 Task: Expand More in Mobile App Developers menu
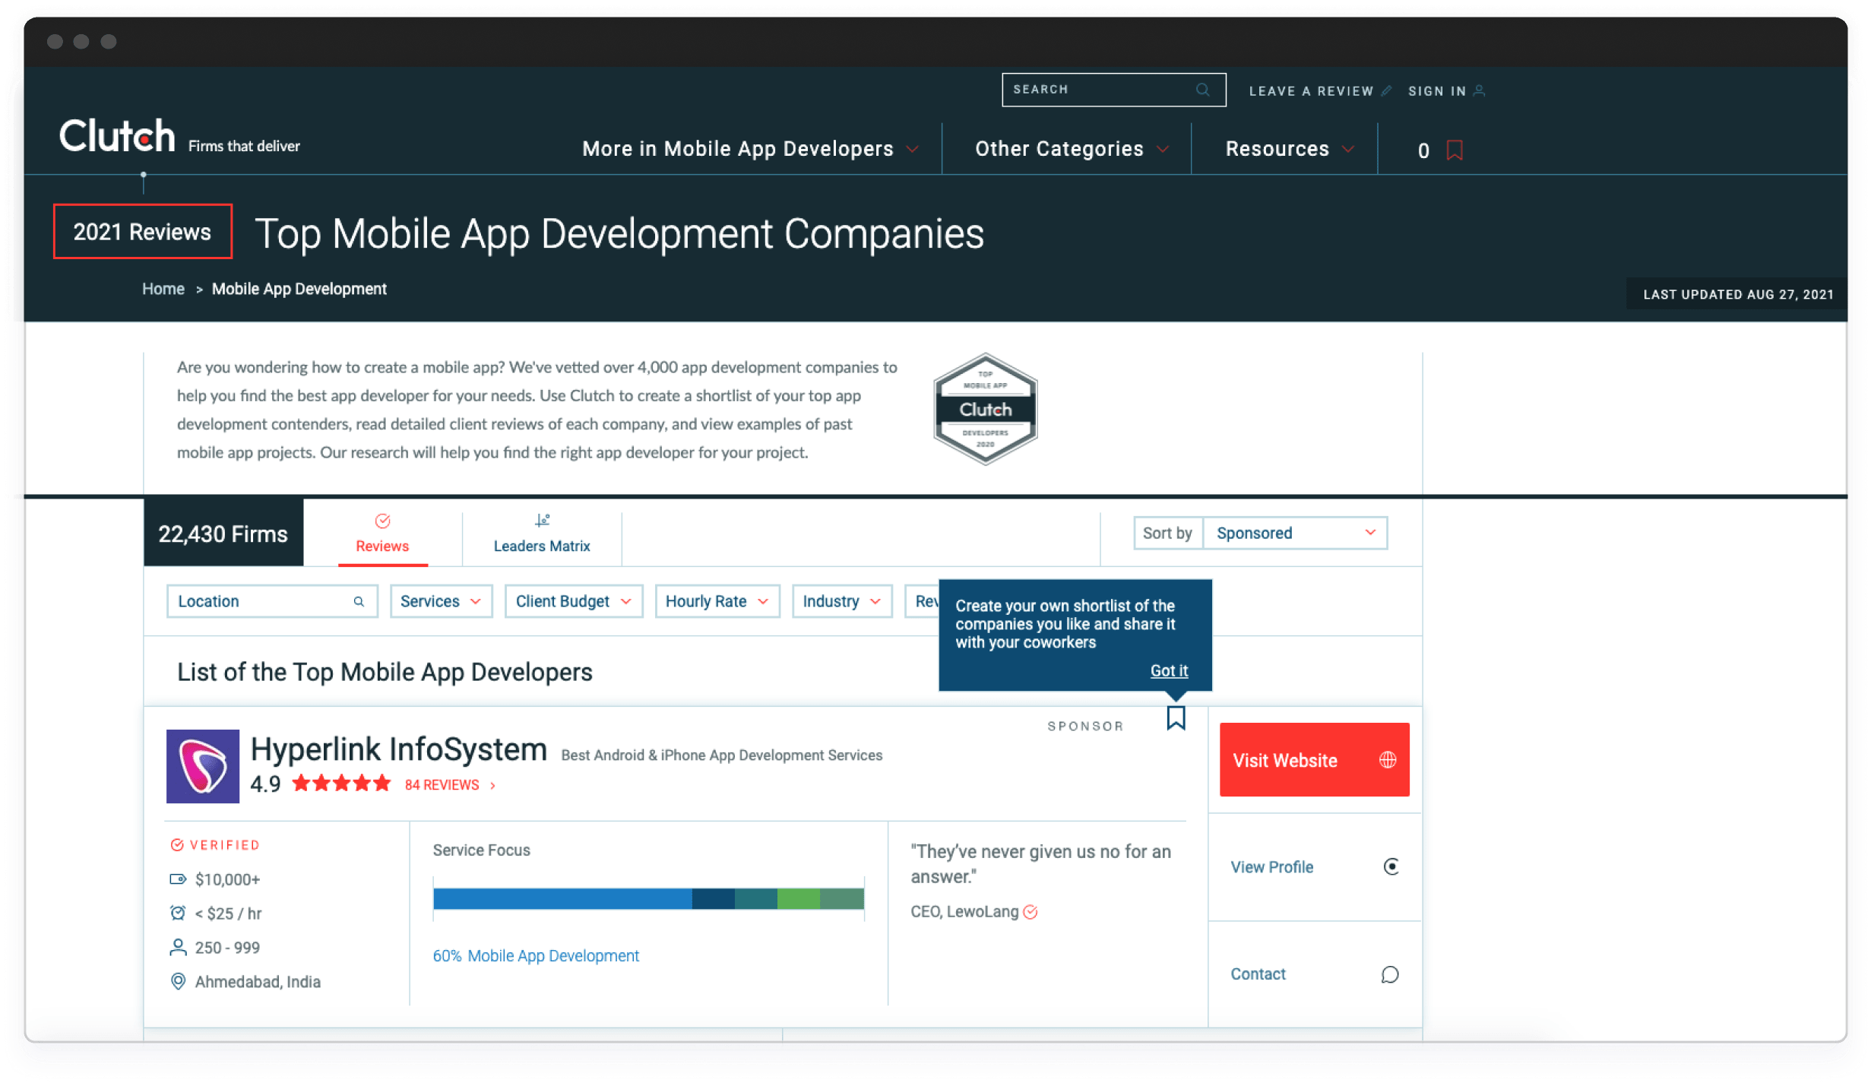(751, 149)
